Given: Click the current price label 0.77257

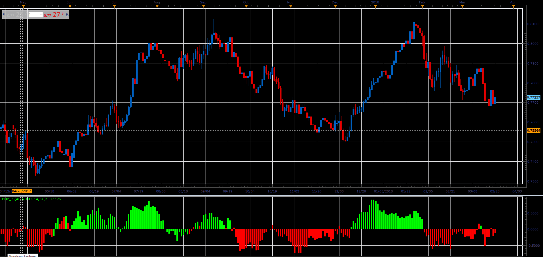Looking at the screenshot, I should [533, 97].
